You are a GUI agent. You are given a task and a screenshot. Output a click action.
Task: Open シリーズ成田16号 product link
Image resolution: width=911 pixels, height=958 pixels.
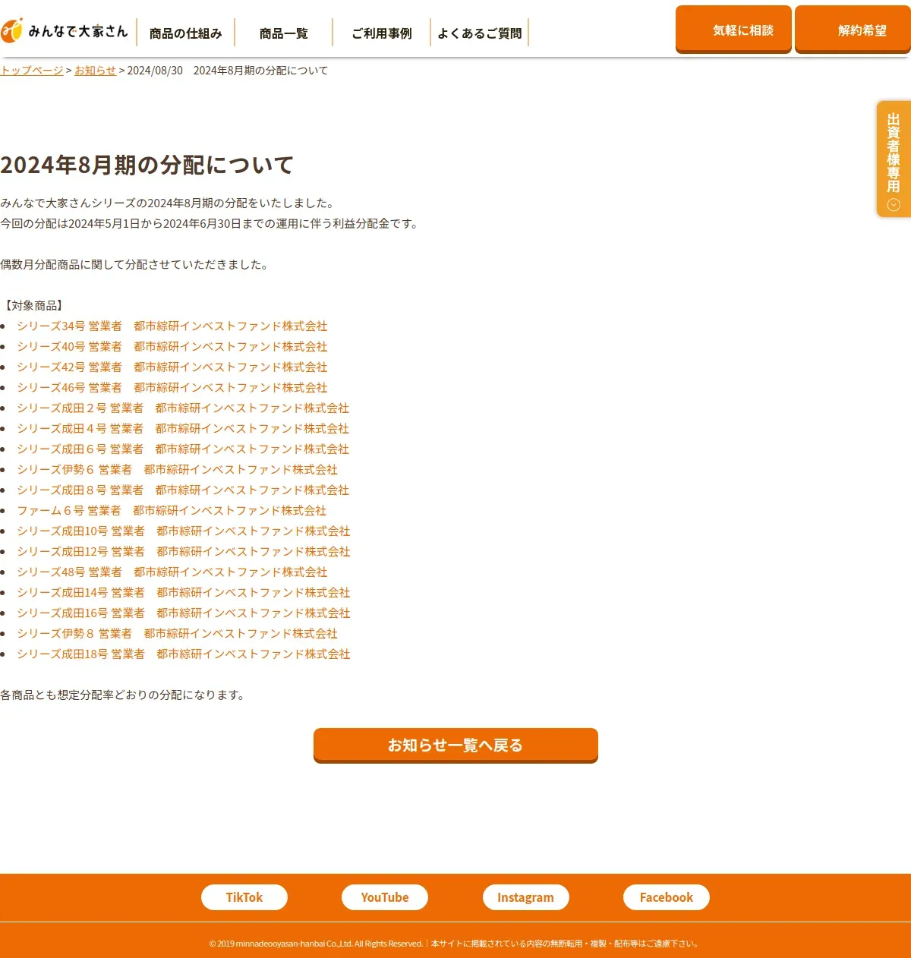coord(184,613)
